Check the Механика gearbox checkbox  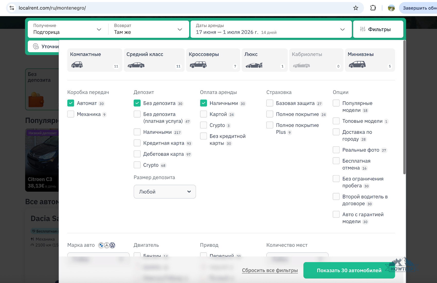coord(71,114)
